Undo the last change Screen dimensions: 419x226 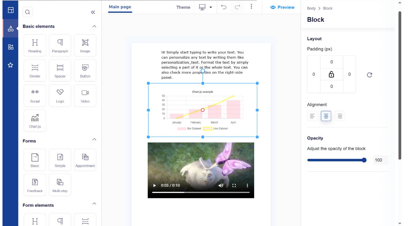224,7
